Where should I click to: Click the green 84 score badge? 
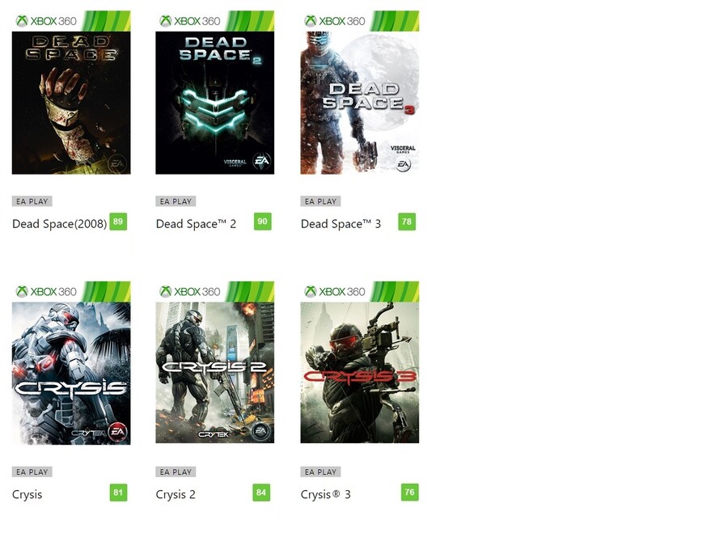pos(261,493)
